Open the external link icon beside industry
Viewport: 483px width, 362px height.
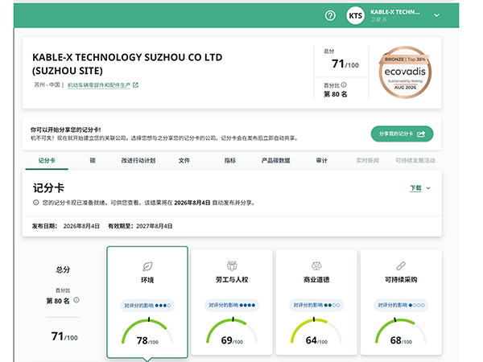(x=135, y=85)
